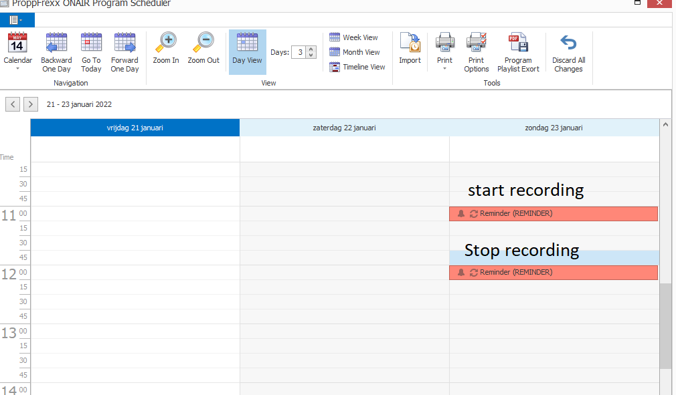
Task: Open Program Playlist Export
Action: click(x=518, y=53)
